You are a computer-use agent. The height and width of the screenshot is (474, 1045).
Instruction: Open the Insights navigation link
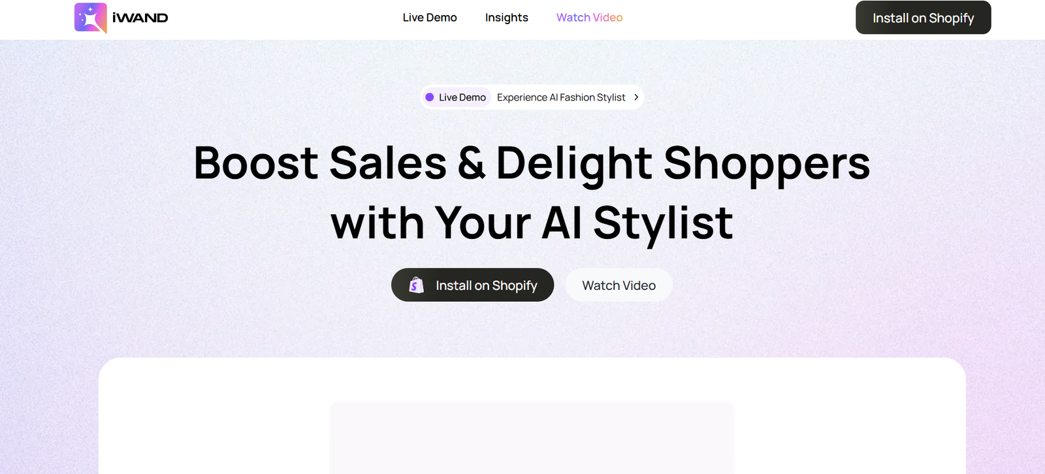[507, 18]
